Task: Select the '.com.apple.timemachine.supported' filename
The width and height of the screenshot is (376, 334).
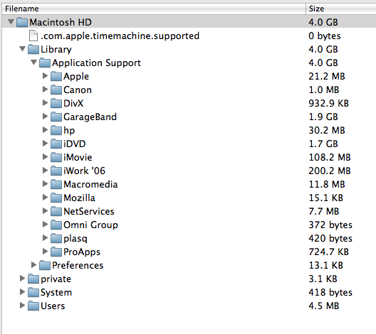Action: [120, 36]
